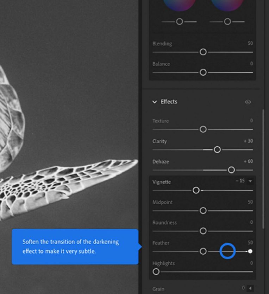269x294 pixels.
Task: Toggle the Effects panel eye icon
Action: click(248, 102)
